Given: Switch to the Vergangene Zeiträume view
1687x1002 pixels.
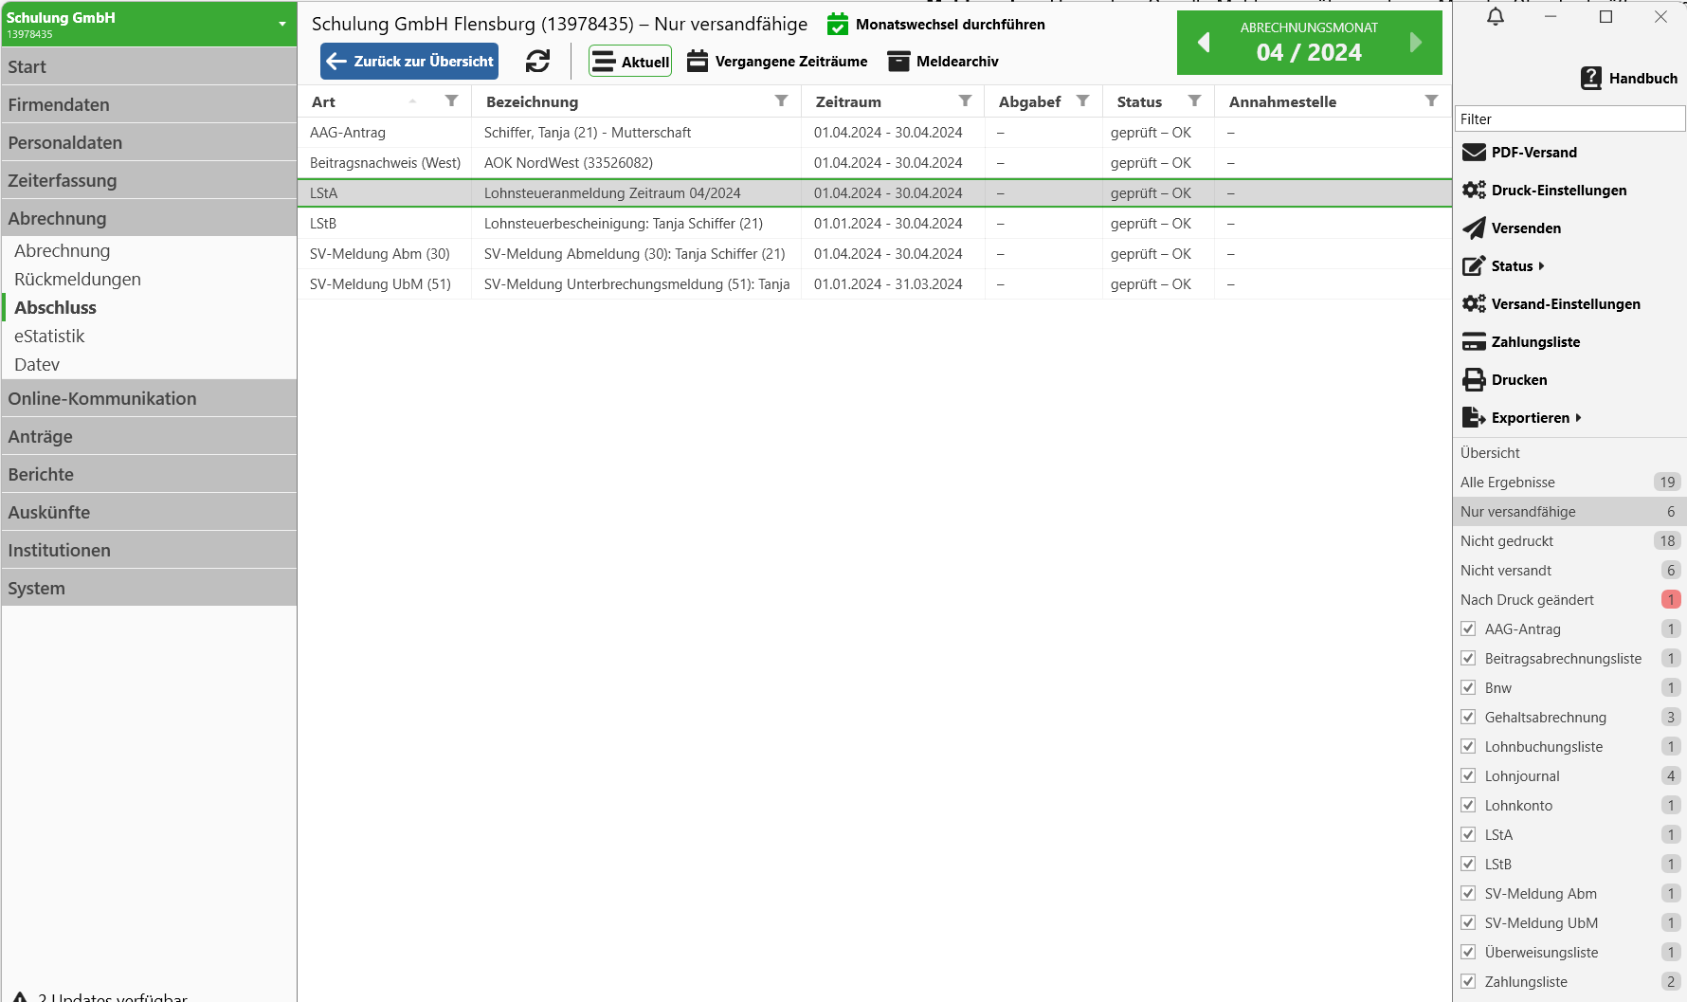Looking at the screenshot, I should 777,62.
